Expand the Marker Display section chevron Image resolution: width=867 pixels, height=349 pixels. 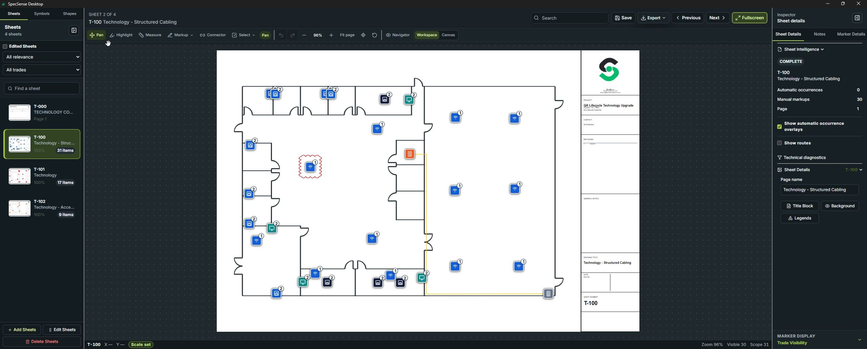[x=860, y=340]
